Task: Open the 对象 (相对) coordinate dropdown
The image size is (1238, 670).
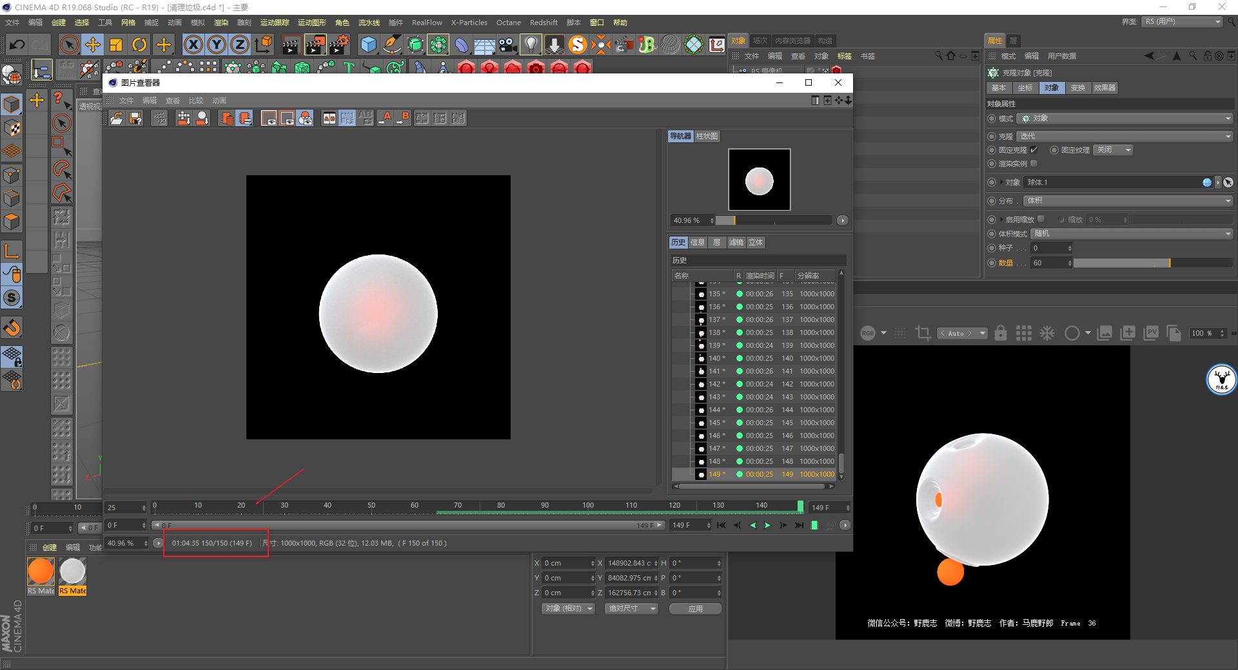Action: click(568, 609)
